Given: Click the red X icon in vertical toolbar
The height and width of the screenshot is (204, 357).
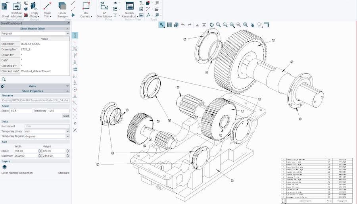Looking at the screenshot, I should pos(75,110).
